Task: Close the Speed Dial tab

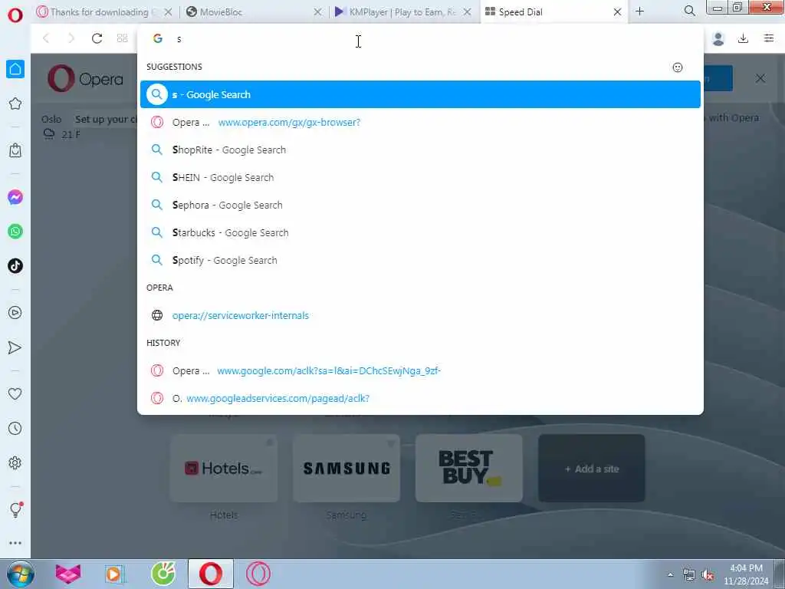Action: [617, 12]
